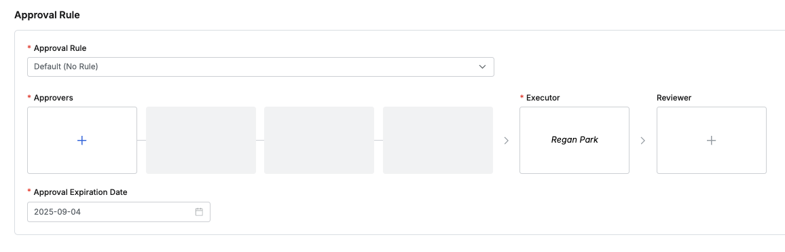Open the Regan Park executor card
This screenshot has width=785, height=252.
[574, 141]
